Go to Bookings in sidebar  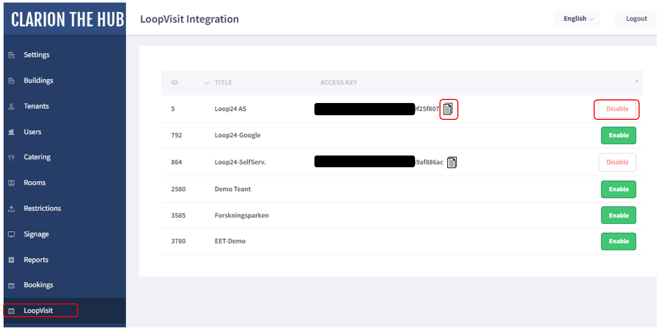(38, 285)
